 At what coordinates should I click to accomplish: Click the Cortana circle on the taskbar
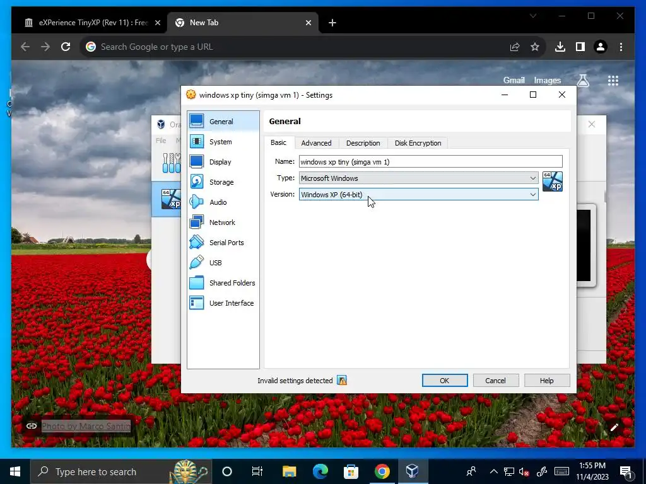coord(227,471)
